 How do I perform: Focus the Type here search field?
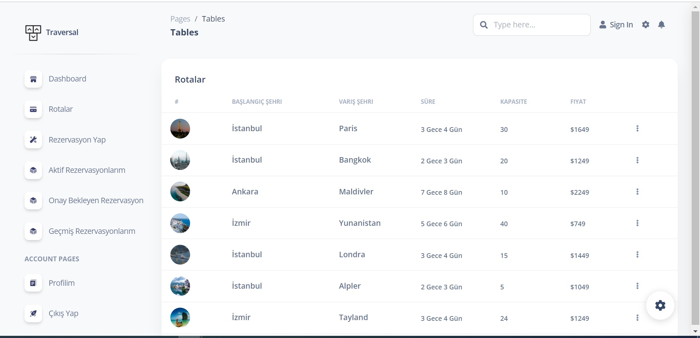(532, 25)
